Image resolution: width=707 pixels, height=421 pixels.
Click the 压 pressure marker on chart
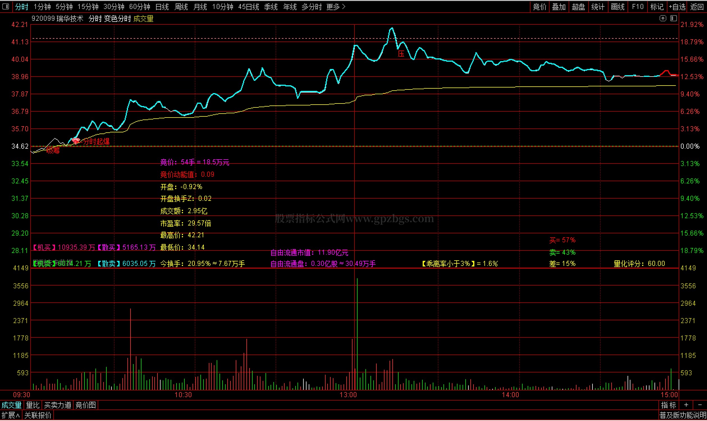[x=401, y=54]
